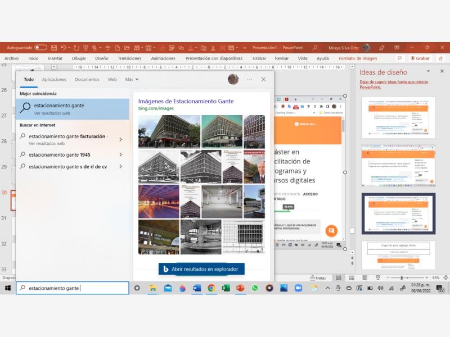Click the Redo/repeat icon
450x337 pixels.
click(76, 48)
